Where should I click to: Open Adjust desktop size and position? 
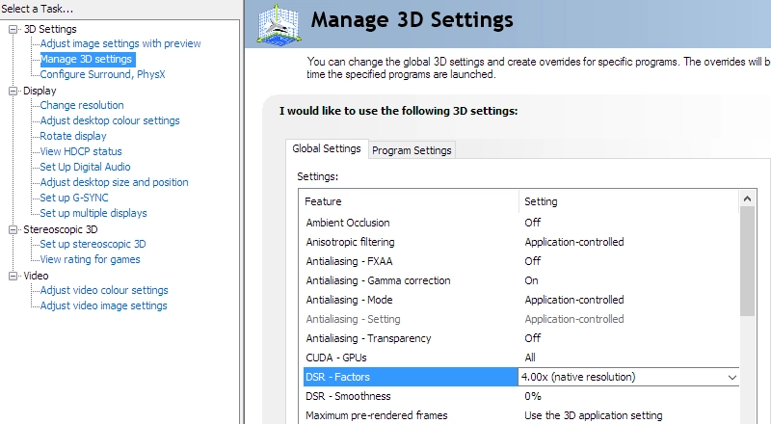[114, 182]
